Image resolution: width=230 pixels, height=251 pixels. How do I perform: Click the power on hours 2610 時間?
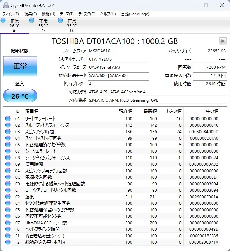pos(210,84)
